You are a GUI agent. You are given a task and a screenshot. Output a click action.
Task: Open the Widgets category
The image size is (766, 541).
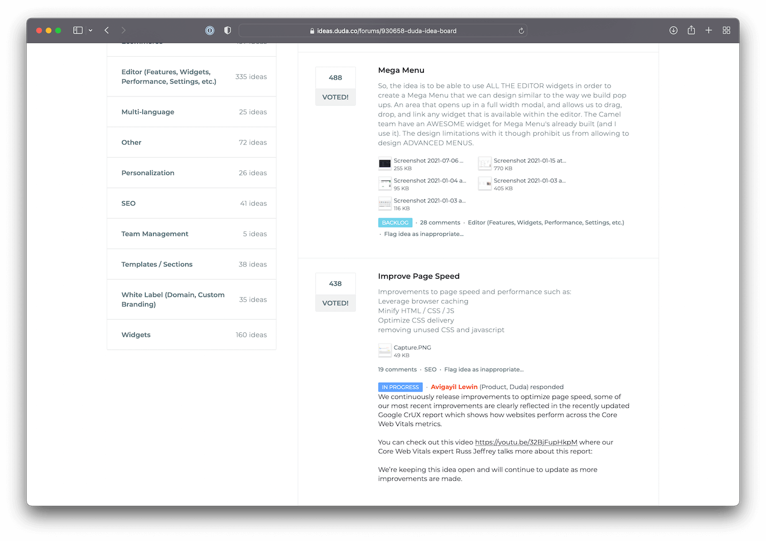(192, 335)
